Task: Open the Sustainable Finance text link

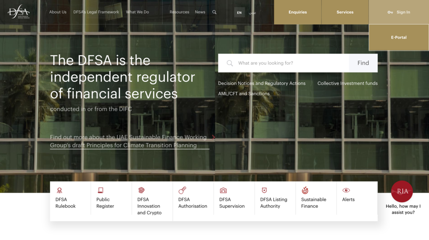Action: coord(314,203)
